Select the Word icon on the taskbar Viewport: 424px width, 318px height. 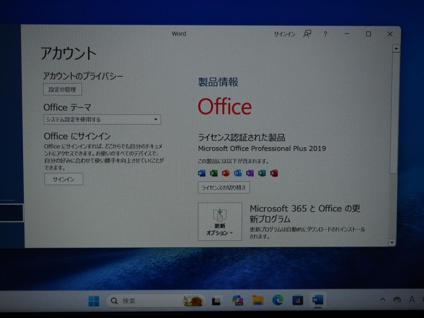point(318,300)
